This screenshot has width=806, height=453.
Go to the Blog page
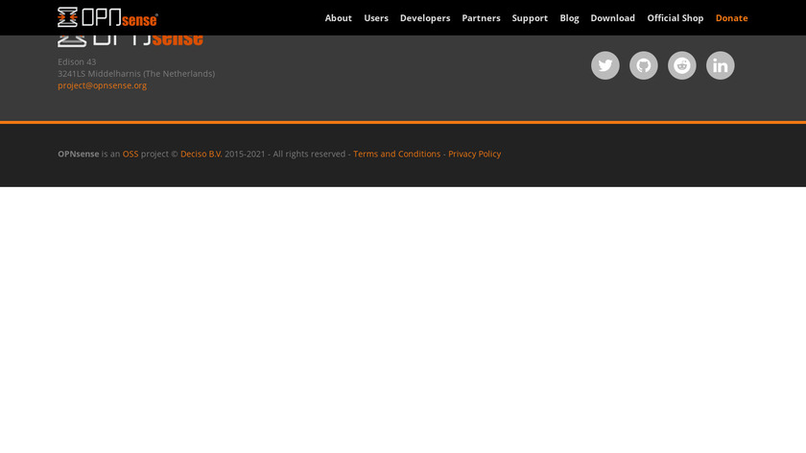[569, 18]
